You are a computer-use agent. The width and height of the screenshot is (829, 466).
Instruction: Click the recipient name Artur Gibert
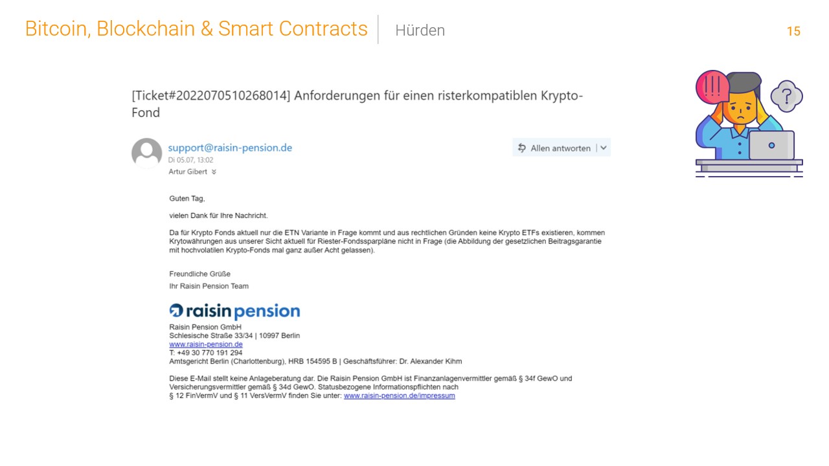pos(188,172)
